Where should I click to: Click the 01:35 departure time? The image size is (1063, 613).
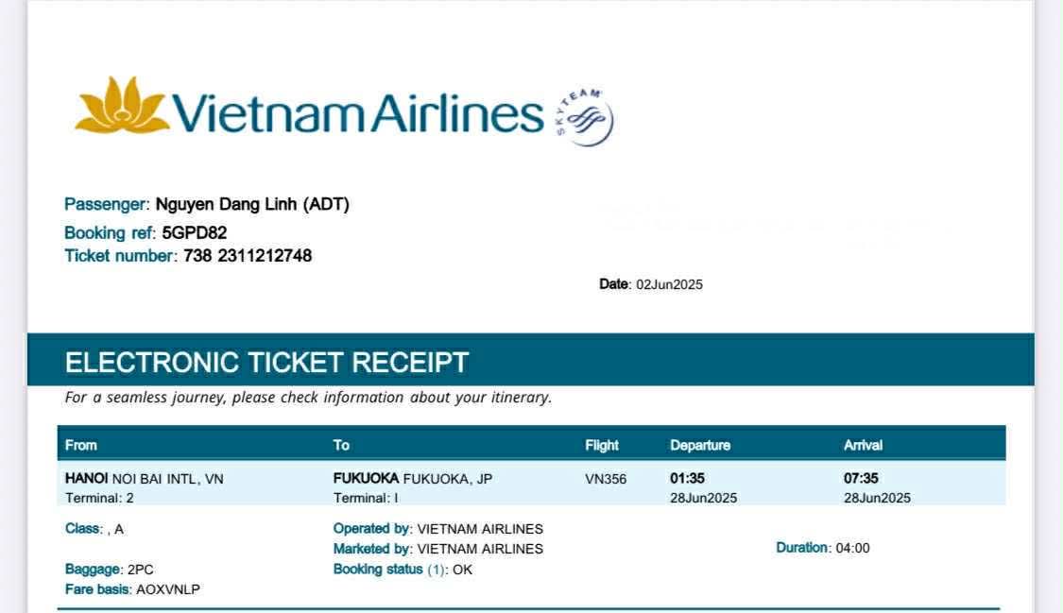pos(687,478)
